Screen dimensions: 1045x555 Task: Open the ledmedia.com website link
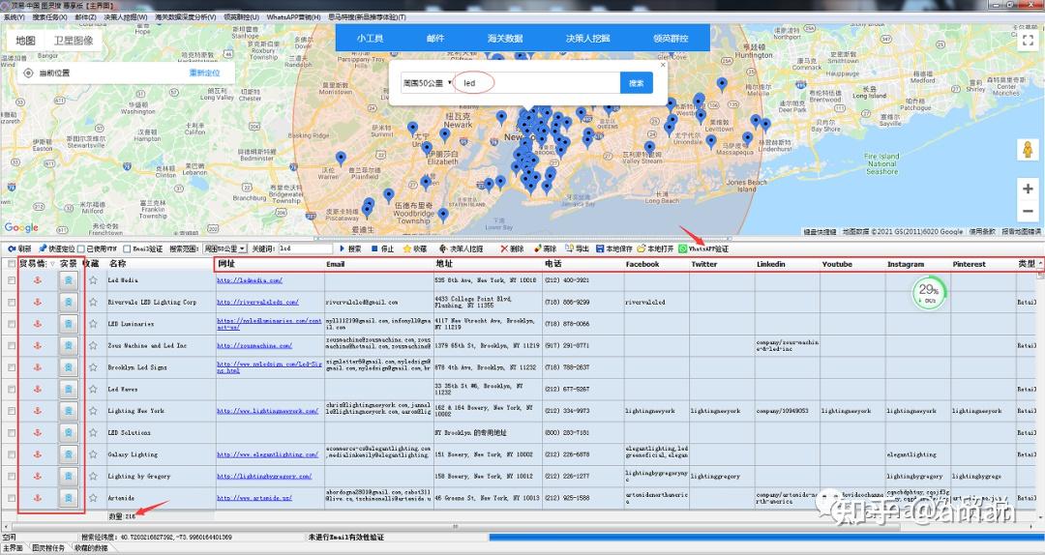tap(250, 280)
